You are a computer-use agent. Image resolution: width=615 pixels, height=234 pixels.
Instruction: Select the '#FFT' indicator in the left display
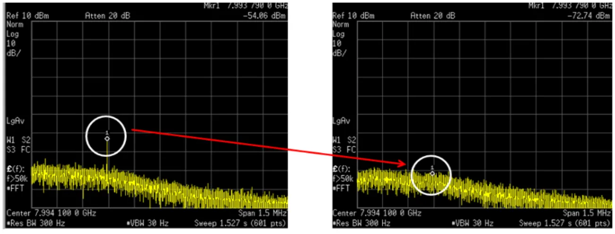15,188
